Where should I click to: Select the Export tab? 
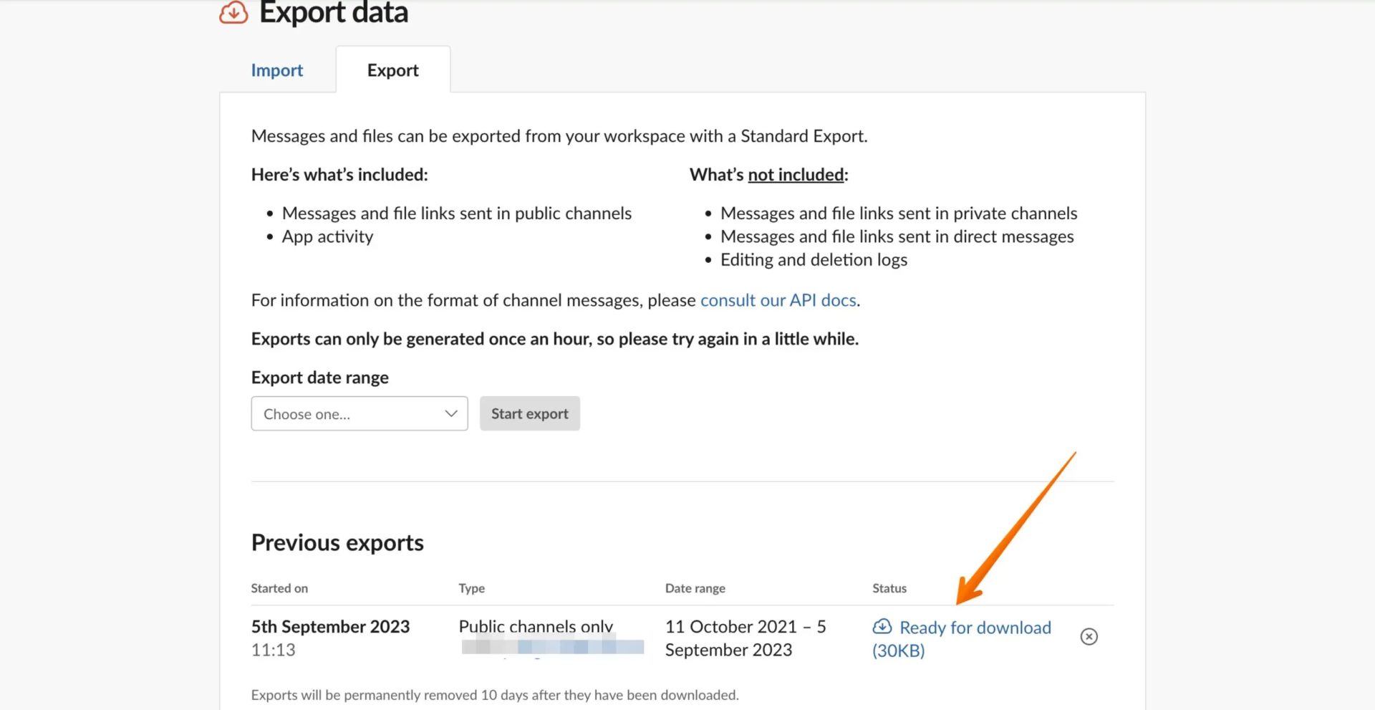392,69
